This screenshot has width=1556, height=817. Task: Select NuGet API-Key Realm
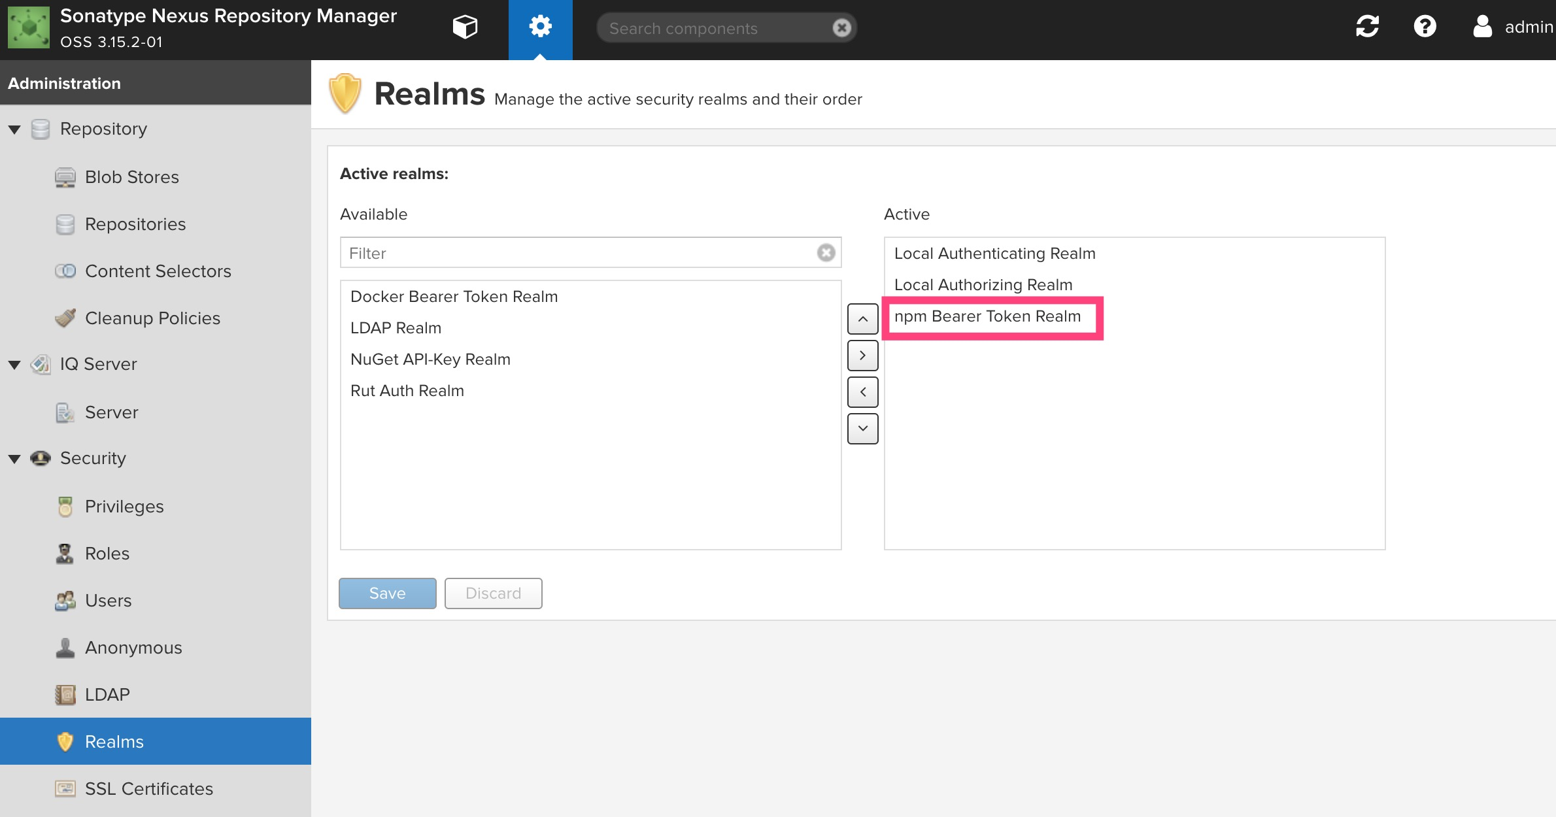[x=590, y=359]
